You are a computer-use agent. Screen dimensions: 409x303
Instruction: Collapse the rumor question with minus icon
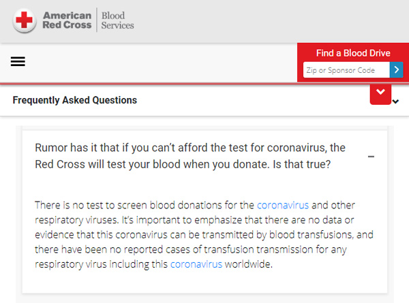[372, 157]
